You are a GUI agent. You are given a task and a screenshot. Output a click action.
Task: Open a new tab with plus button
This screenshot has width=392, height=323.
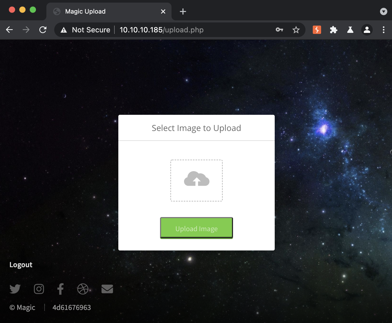pyautogui.click(x=183, y=11)
